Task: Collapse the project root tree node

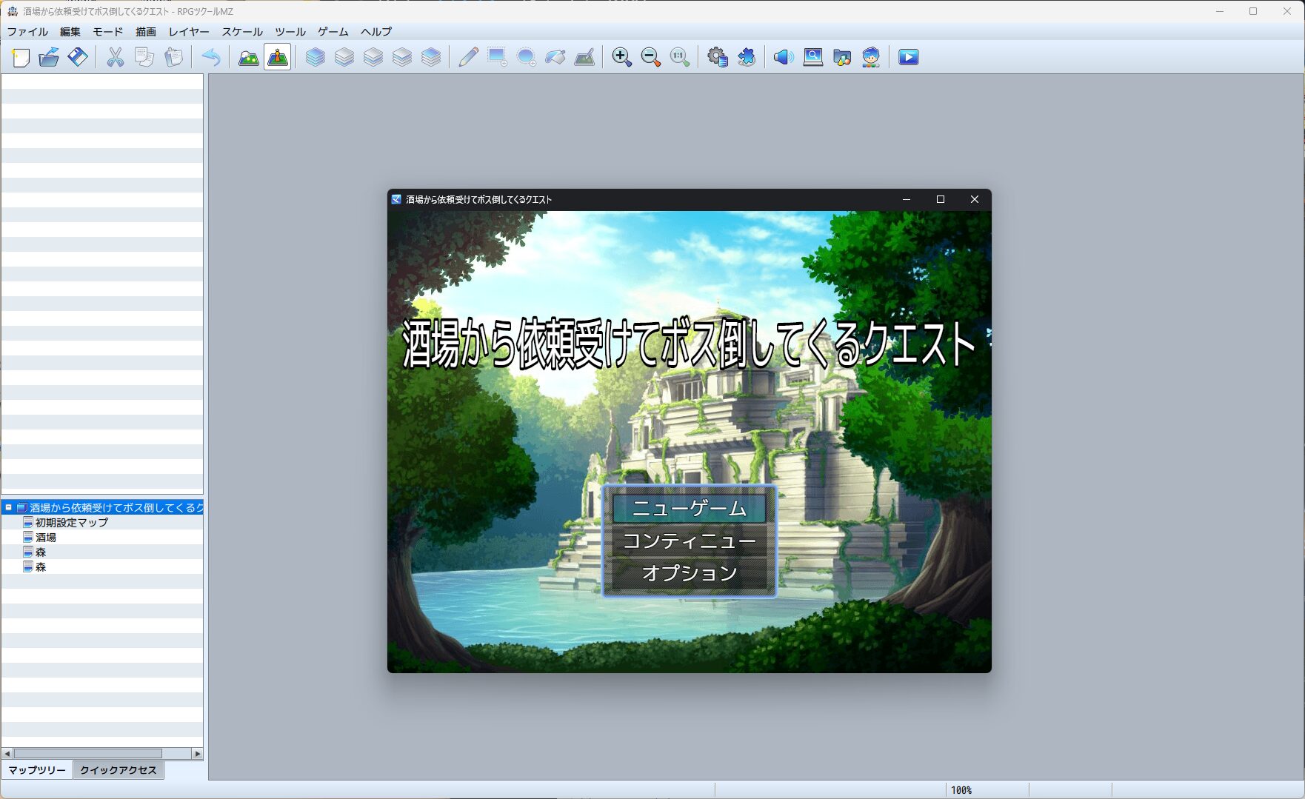Action: pyautogui.click(x=9, y=507)
